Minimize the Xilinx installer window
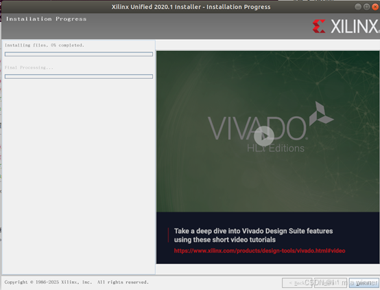This screenshot has width=380, height=290. click(x=358, y=7)
